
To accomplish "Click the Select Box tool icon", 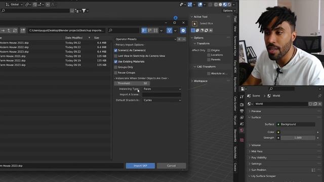I will tap(194, 24).
